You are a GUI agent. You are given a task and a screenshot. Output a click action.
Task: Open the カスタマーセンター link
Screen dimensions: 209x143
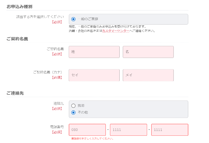point(116,31)
